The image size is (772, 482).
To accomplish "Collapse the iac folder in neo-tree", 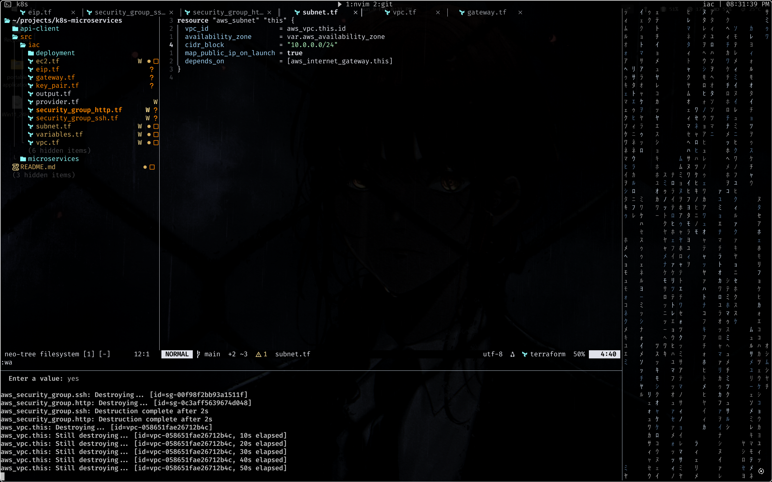I will coord(33,45).
